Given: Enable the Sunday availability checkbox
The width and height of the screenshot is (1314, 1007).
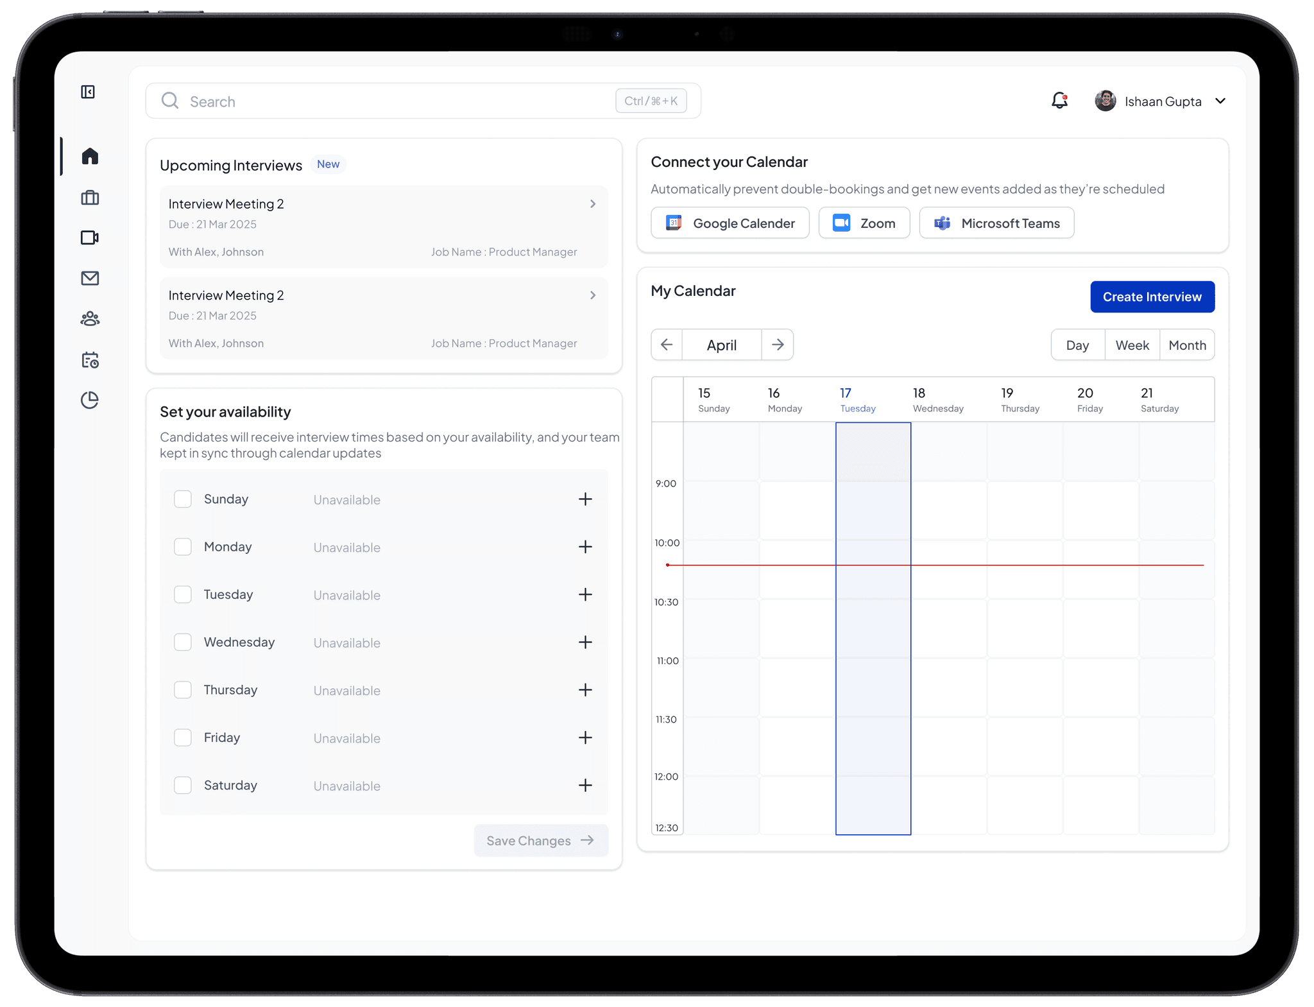Looking at the screenshot, I should pyautogui.click(x=183, y=499).
